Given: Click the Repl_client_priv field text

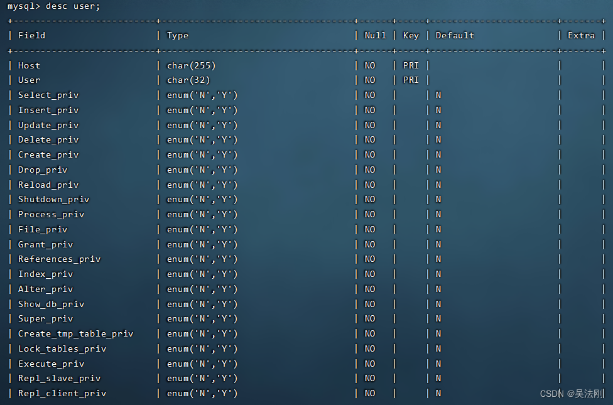Looking at the screenshot, I should 62,394.
